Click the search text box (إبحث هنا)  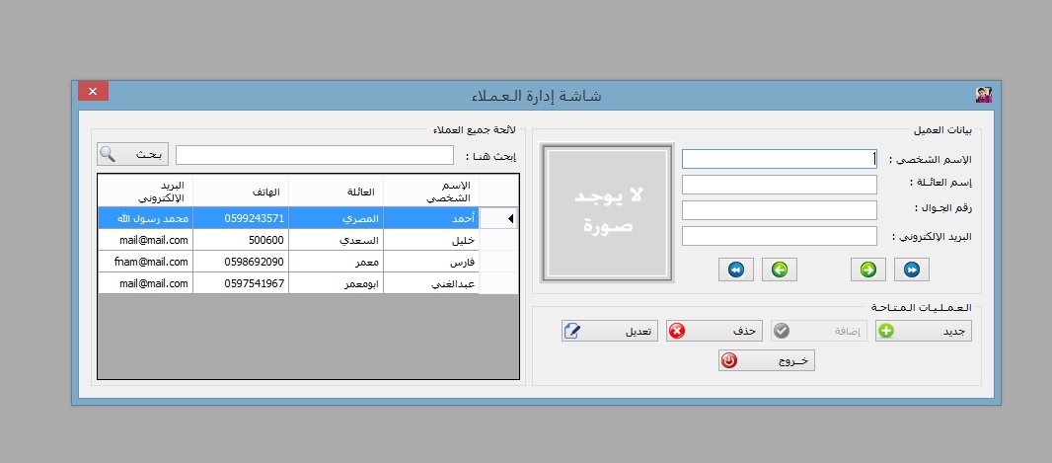[314, 155]
